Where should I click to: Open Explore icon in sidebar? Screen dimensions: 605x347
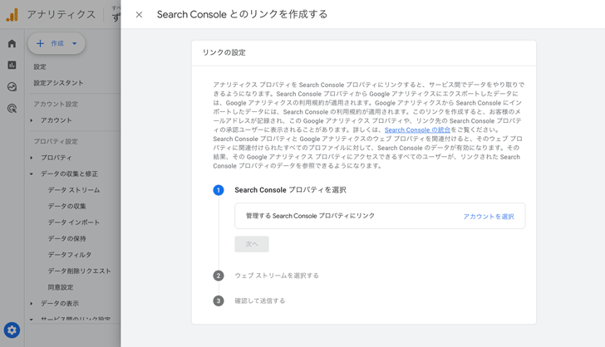pyautogui.click(x=12, y=86)
